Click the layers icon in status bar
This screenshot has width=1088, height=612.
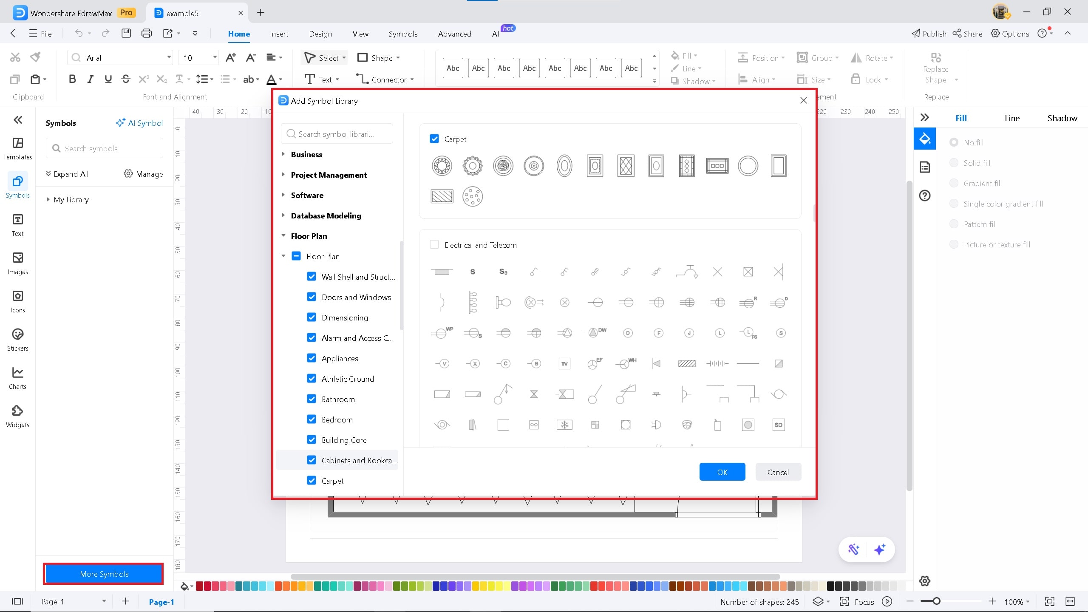(x=818, y=601)
